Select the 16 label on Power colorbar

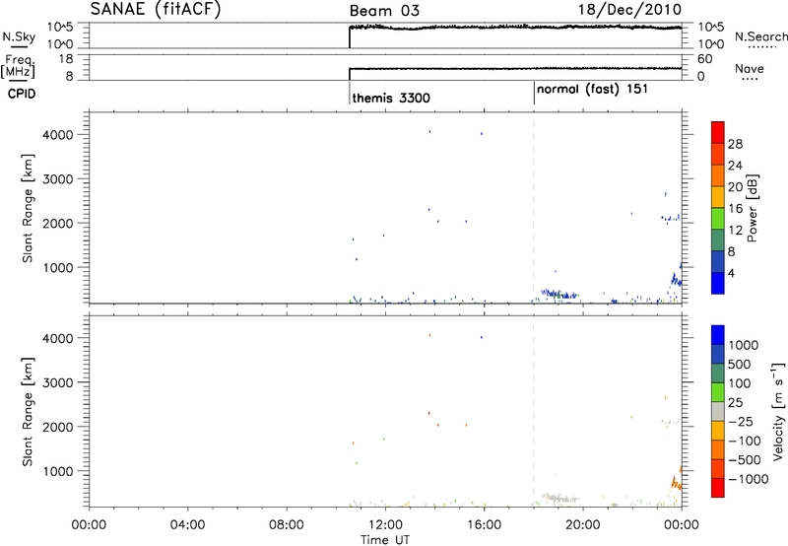click(x=735, y=209)
